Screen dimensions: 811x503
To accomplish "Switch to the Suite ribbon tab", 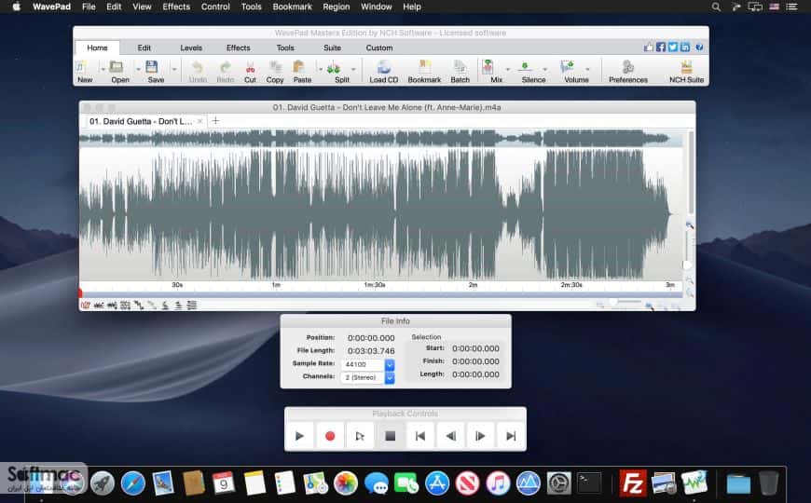I will (x=332, y=48).
